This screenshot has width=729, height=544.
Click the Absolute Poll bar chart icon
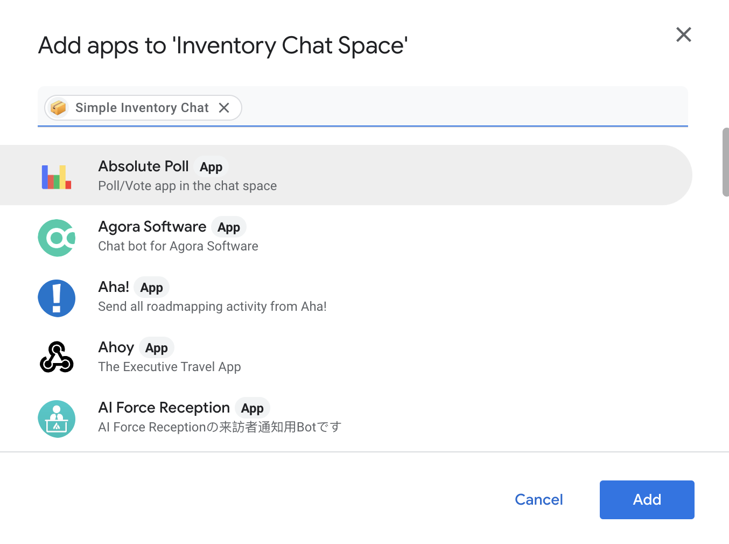coord(56,176)
